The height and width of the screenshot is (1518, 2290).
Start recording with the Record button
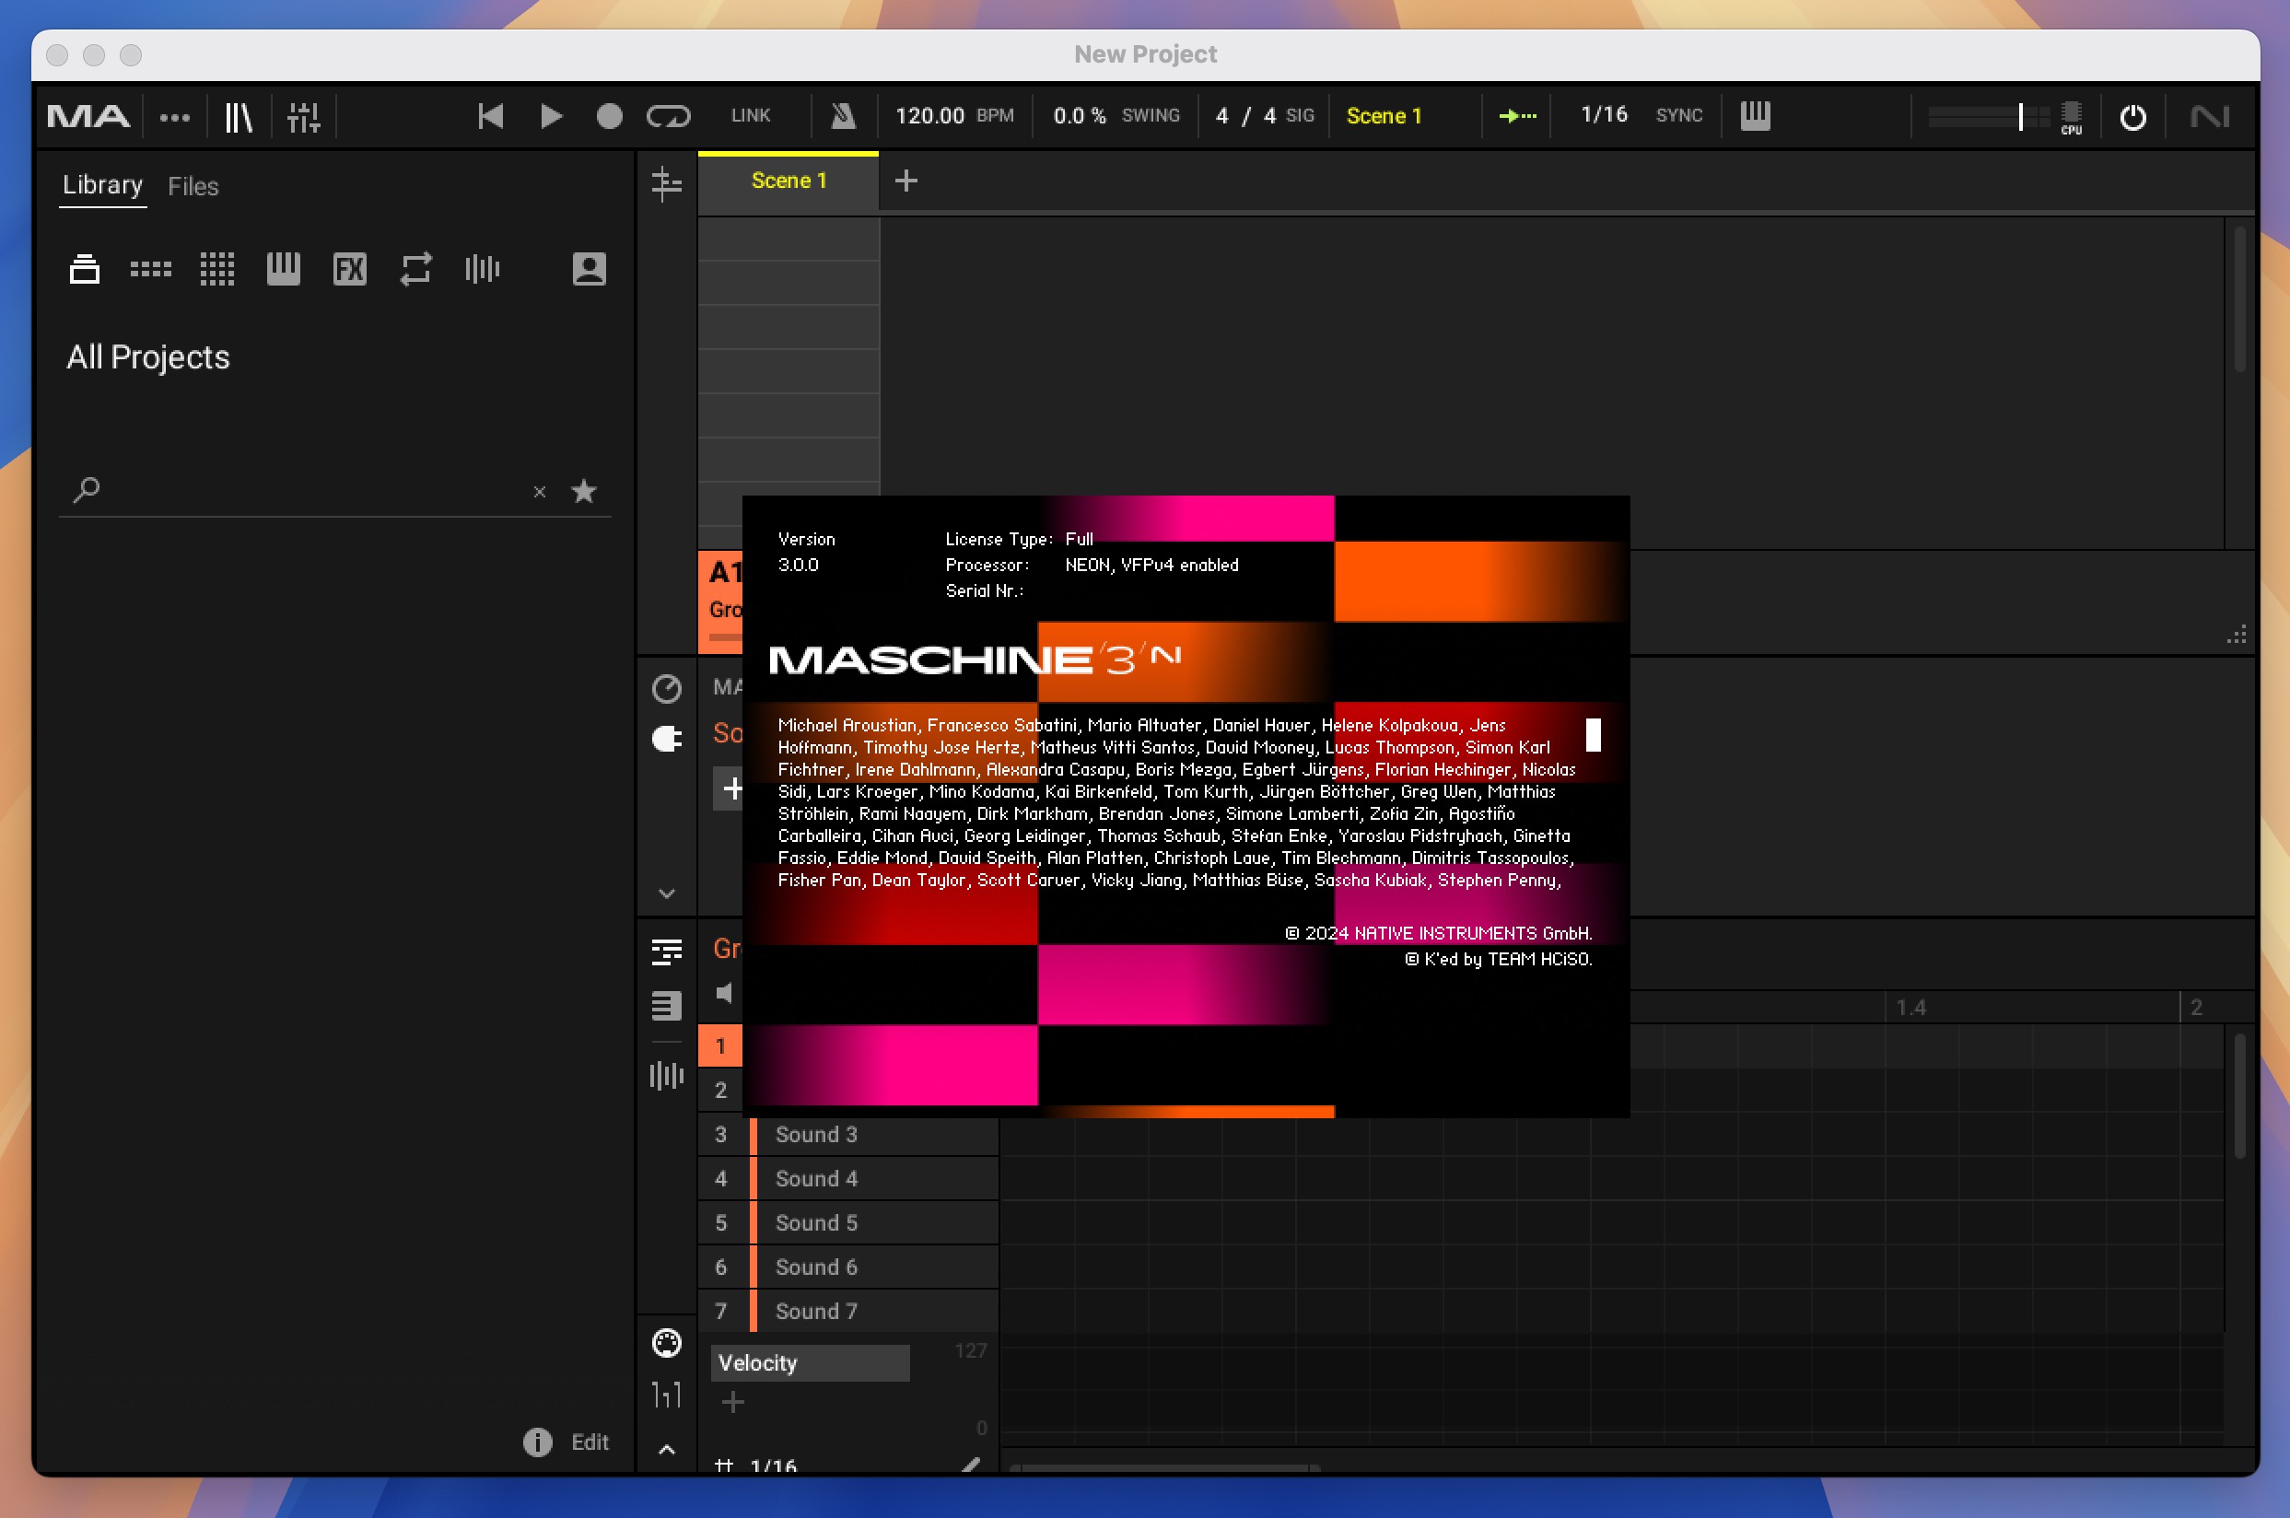point(610,117)
